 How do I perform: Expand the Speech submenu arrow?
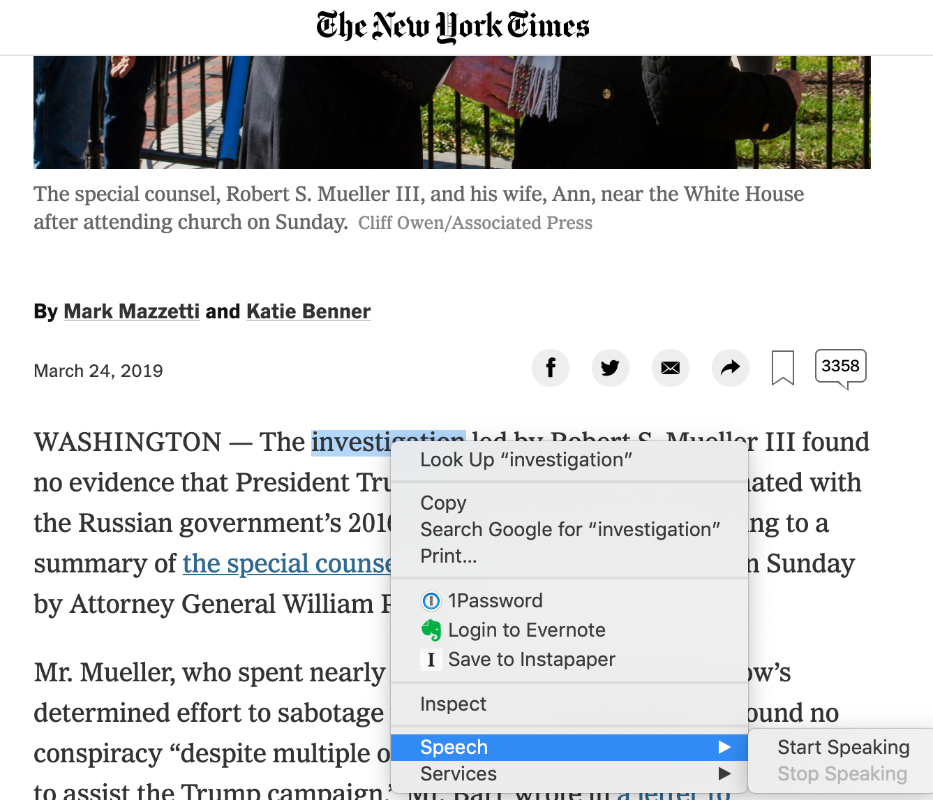pos(725,748)
